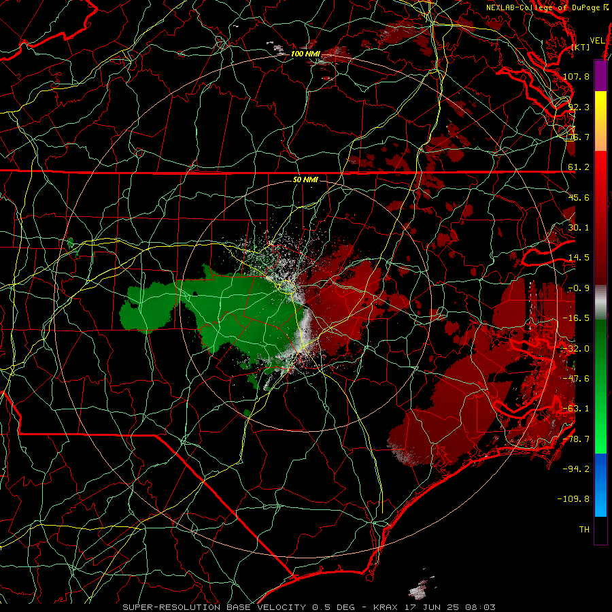The height and width of the screenshot is (612, 612).
Task: Click the TH label on the scale
Action: coord(584,530)
